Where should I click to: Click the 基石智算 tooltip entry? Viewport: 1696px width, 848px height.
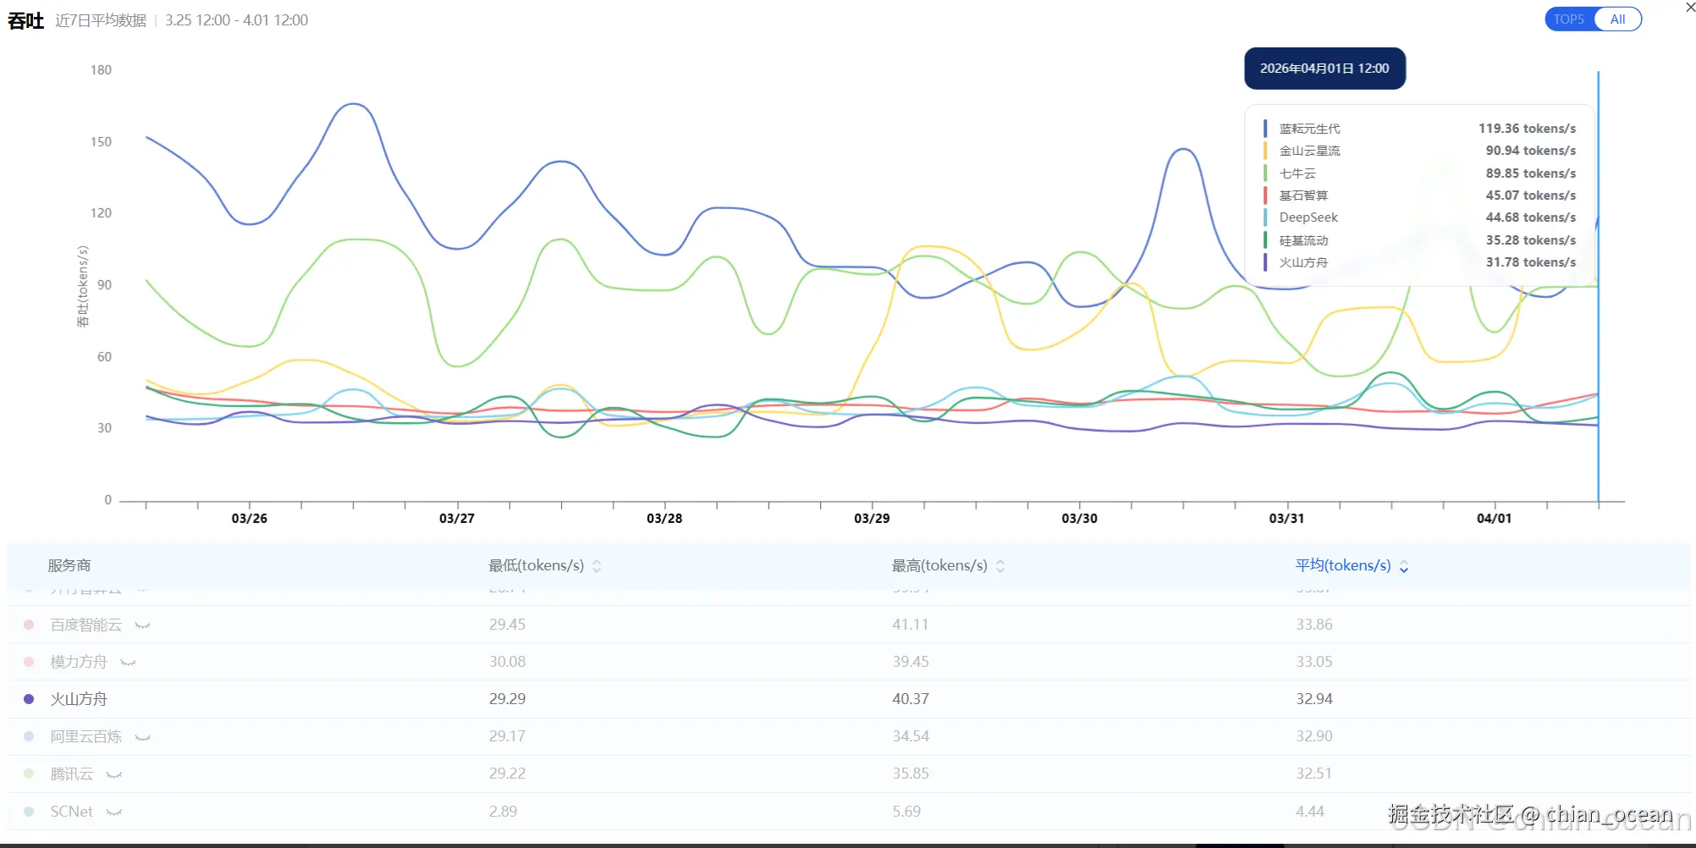tap(1419, 195)
